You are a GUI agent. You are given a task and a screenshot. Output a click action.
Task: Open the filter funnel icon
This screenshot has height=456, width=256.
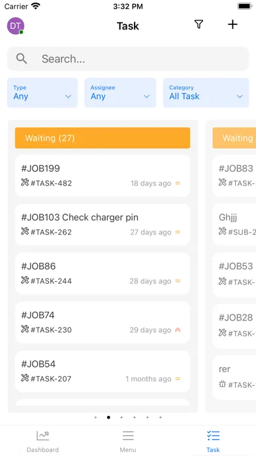199,24
